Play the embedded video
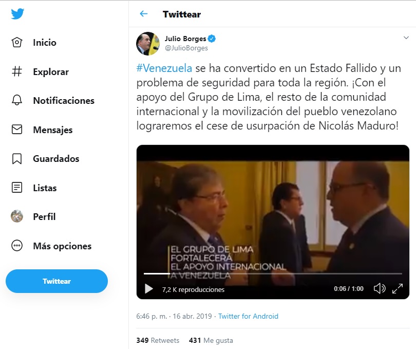Image resolution: width=416 pixels, height=349 pixels. click(148, 289)
